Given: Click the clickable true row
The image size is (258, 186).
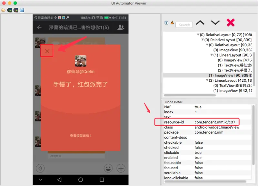Looking at the screenshot, I should [208, 152].
